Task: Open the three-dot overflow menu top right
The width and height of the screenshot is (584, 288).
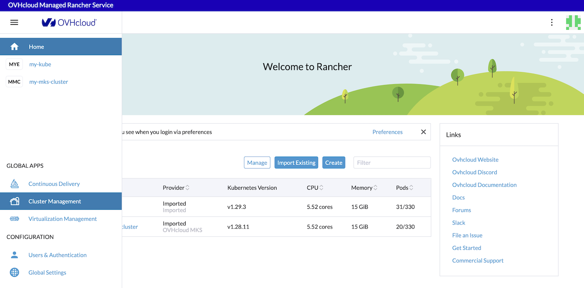Action: pos(551,22)
